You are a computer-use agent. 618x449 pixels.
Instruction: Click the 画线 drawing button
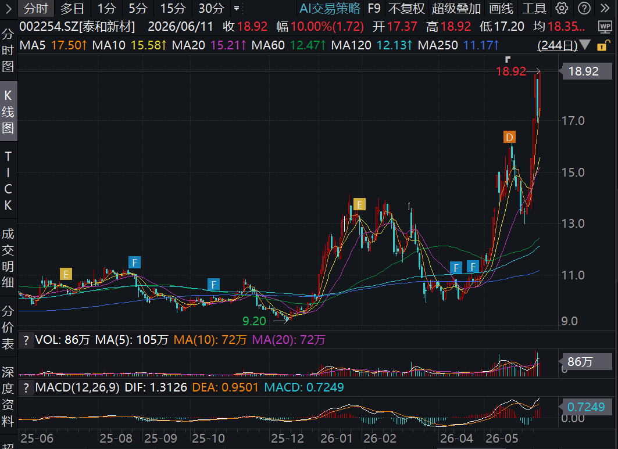(x=501, y=8)
